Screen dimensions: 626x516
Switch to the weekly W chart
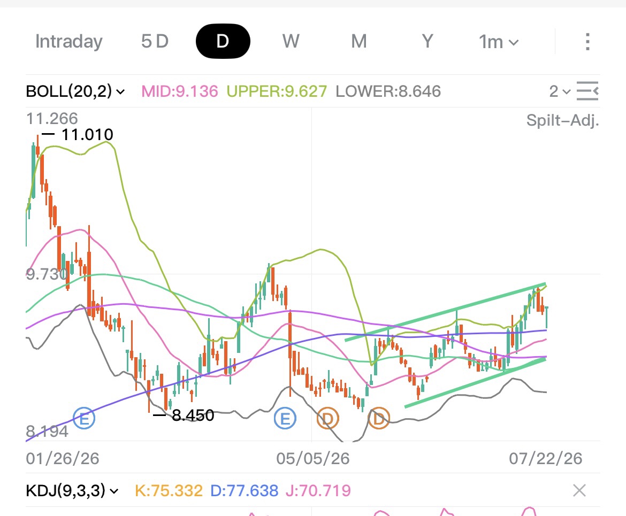[x=291, y=42]
